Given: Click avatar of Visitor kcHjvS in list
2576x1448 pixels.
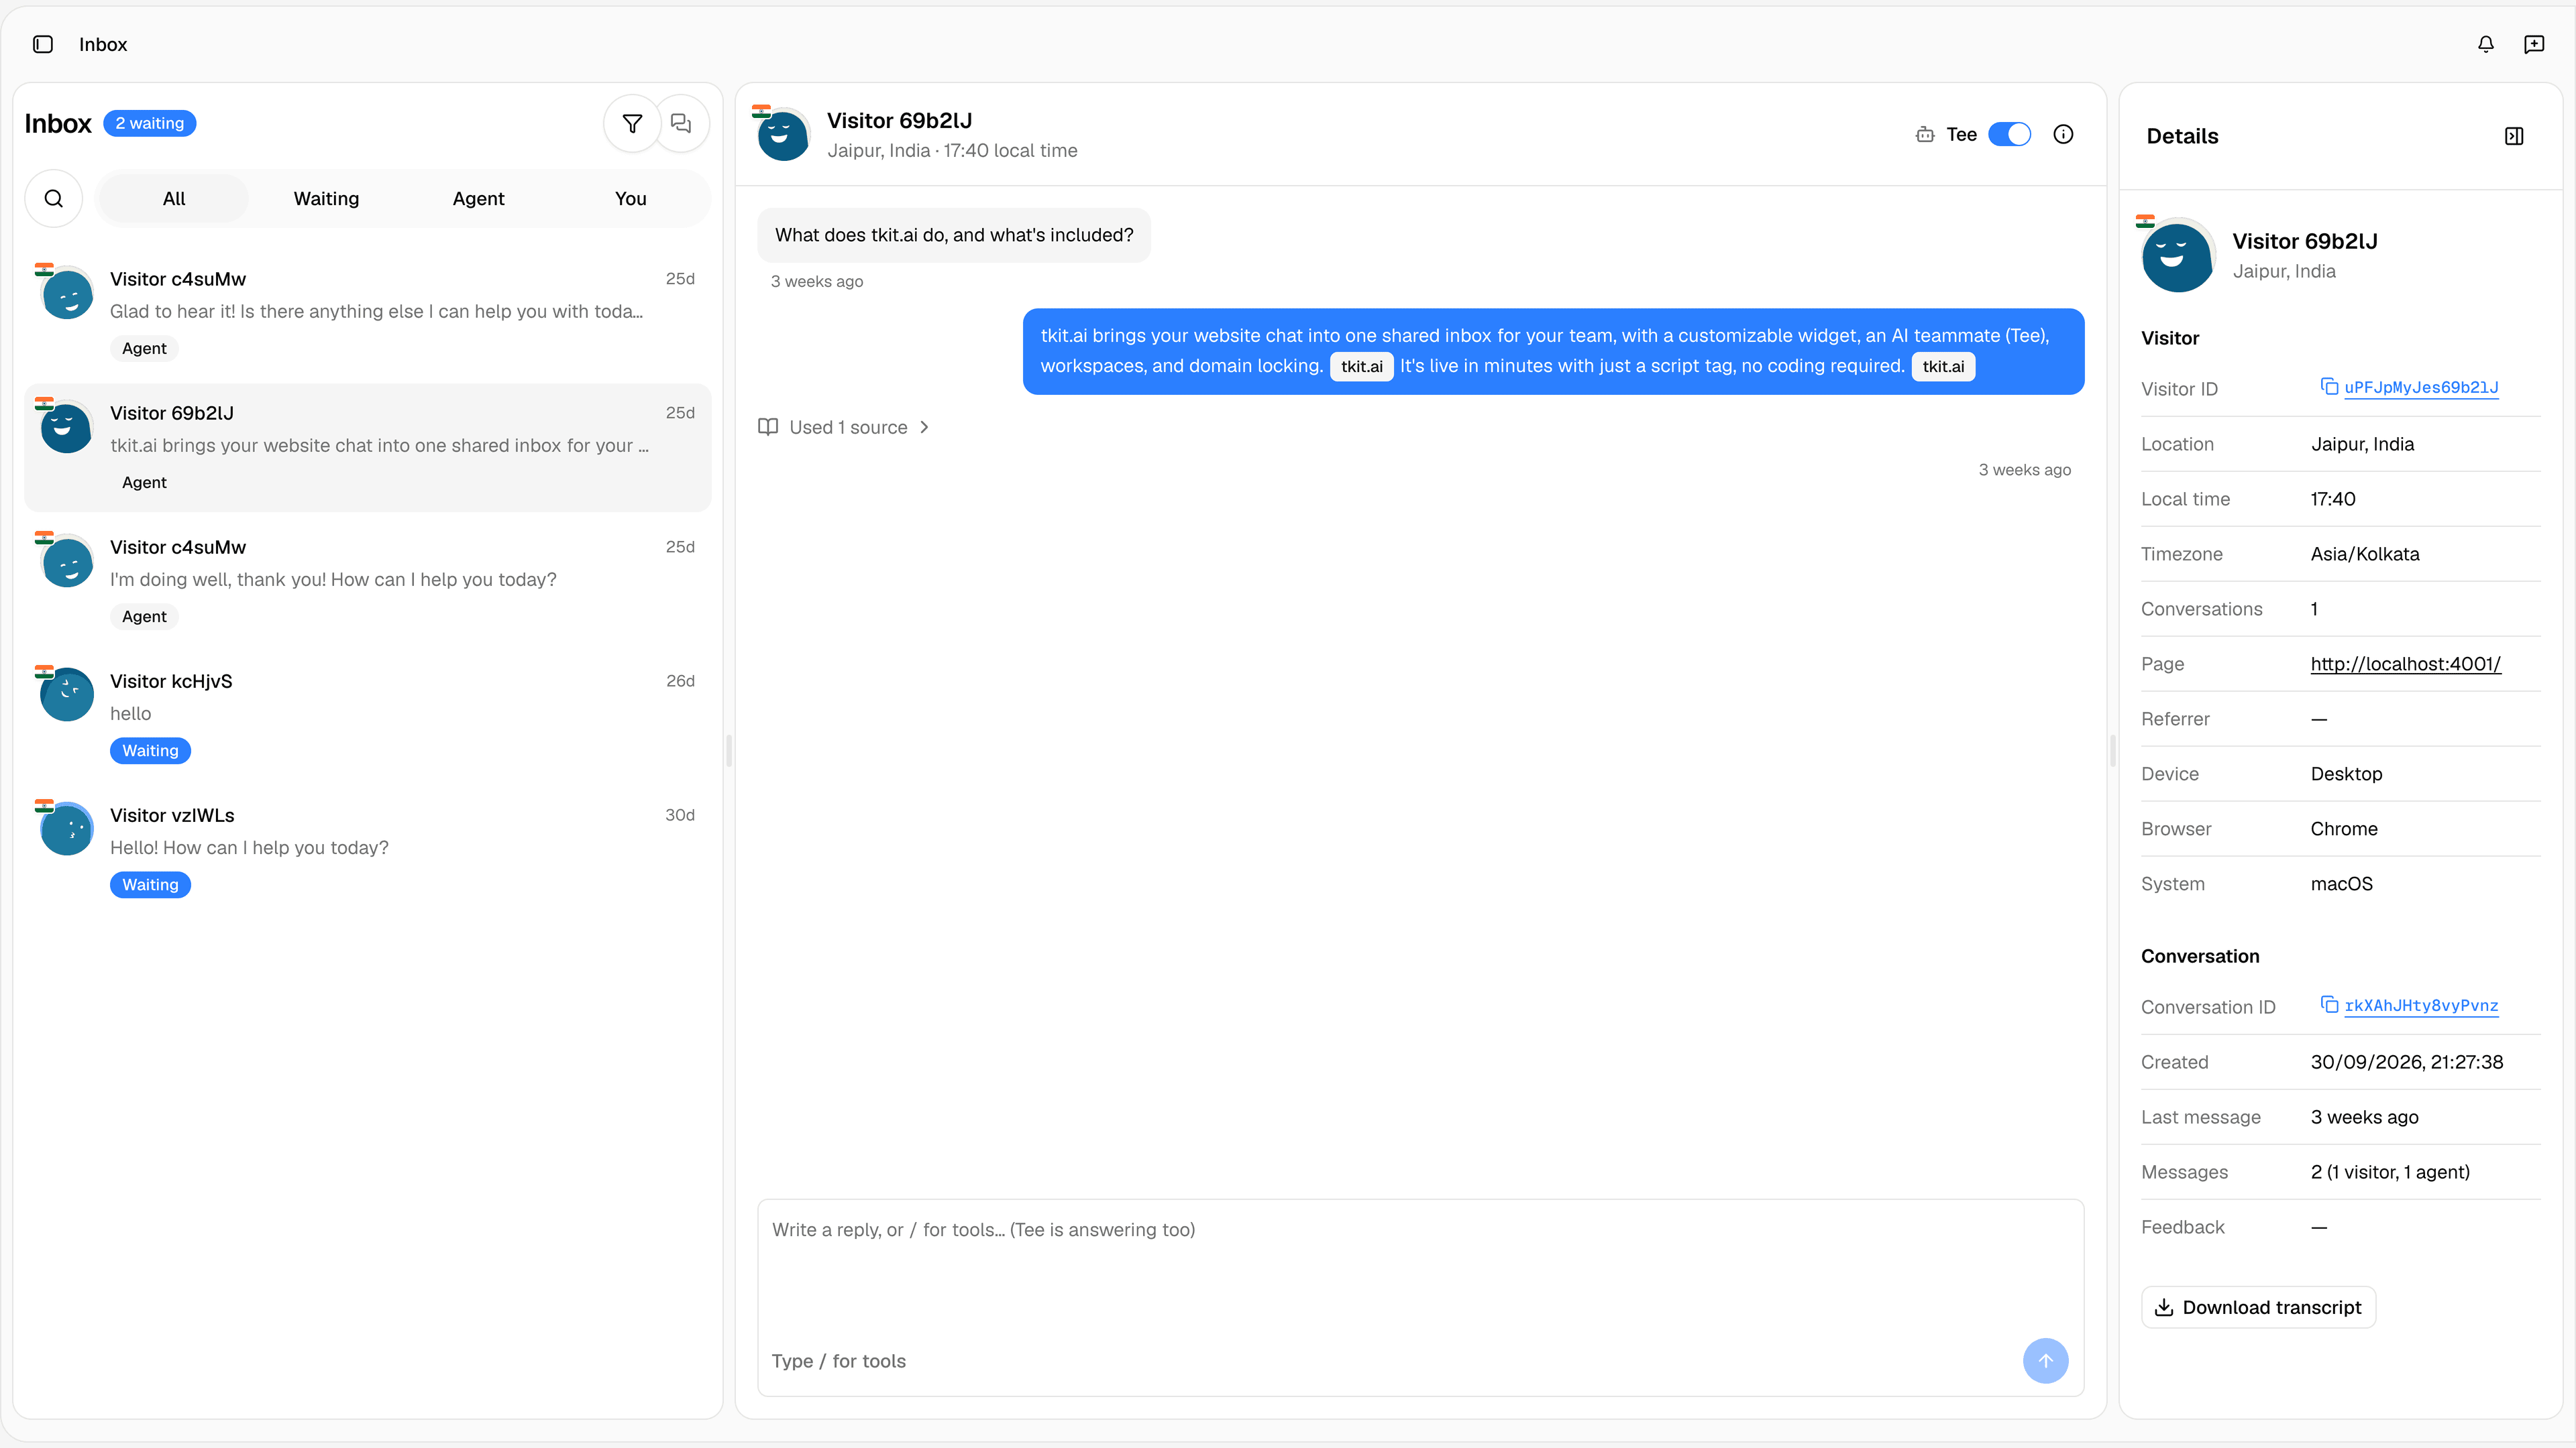Looking at the screenshot, I should tap(67, 695).
